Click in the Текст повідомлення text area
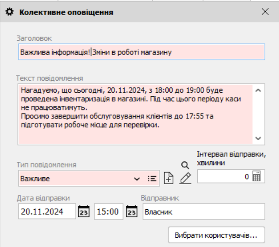 pyautogui.click(x=135, y=114)
